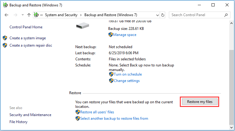
Task: Open Security and Maintenance link
Action: (x=30, y=115)
